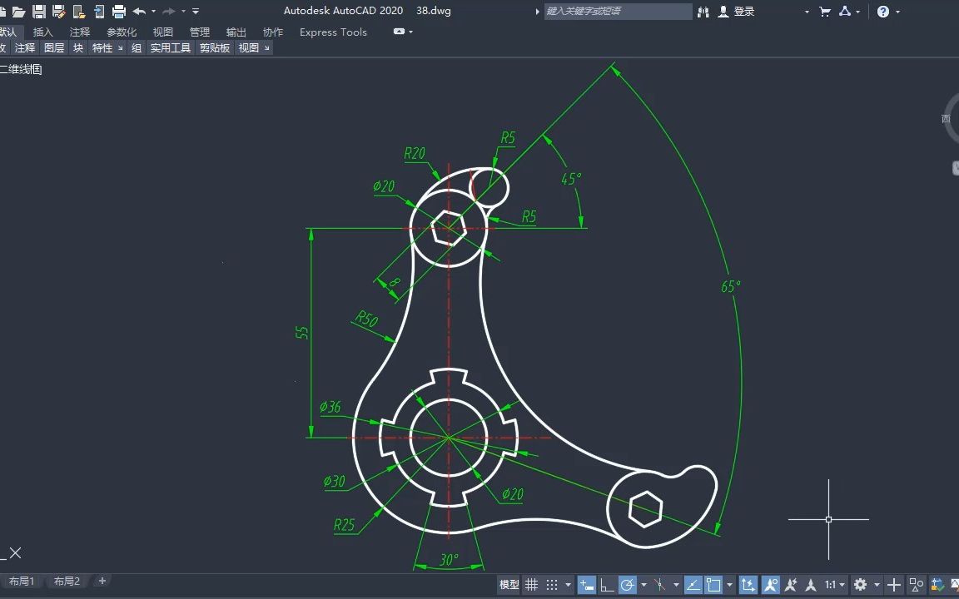
Task: Enable ortho mode restriction
Action: tap(609, 584)
